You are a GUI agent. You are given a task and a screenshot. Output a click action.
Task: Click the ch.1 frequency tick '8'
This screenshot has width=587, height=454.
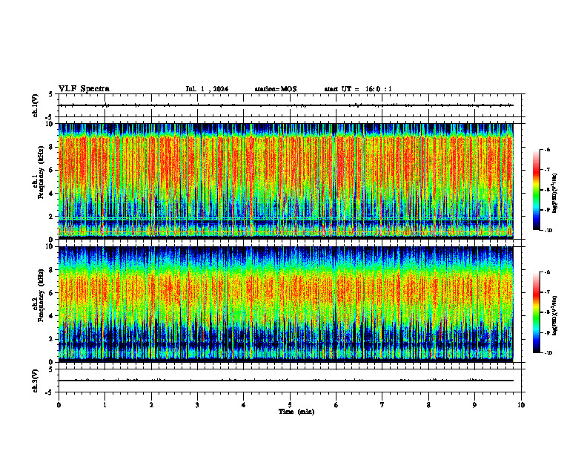pyautogui.click(x=51, y=147)
